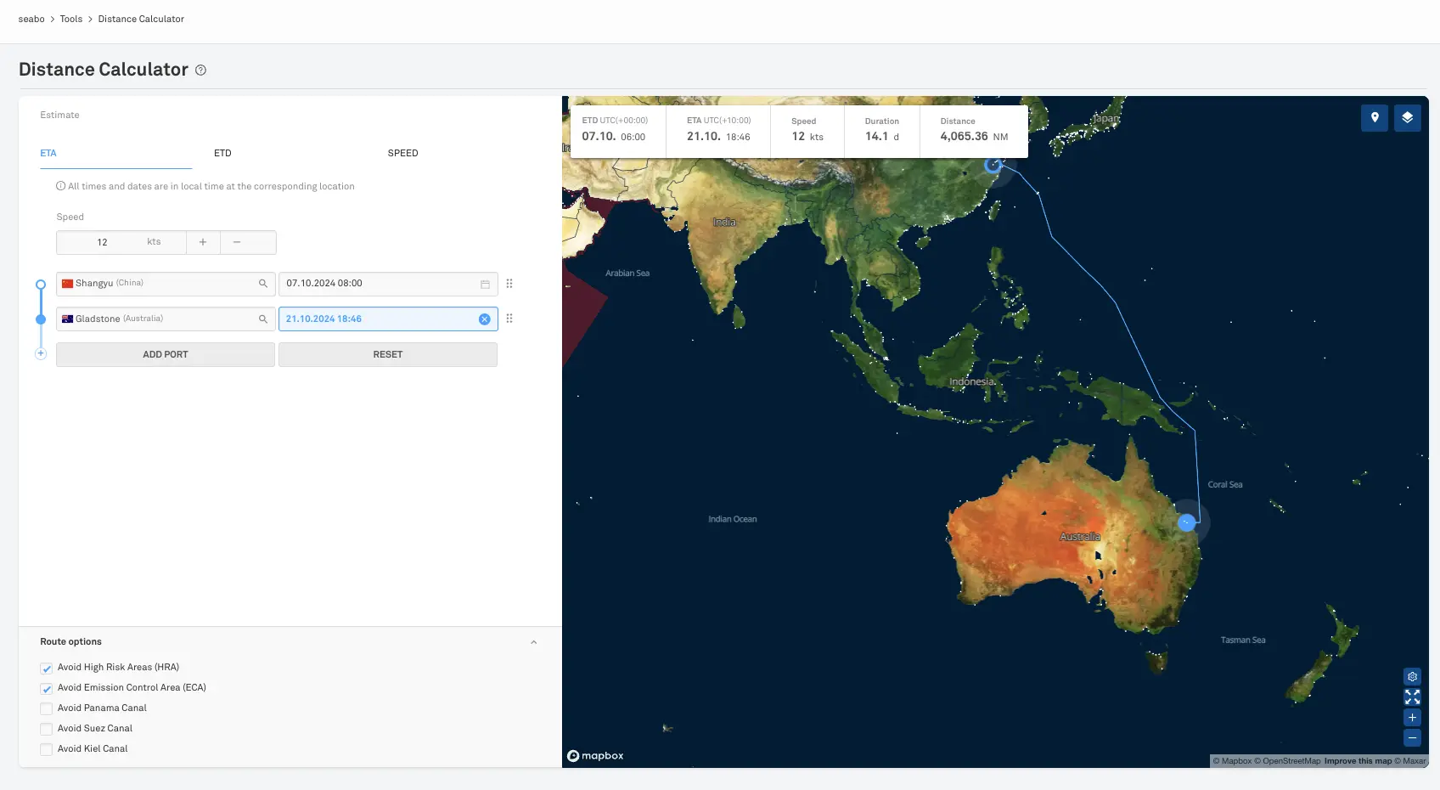1440x790 pixels.
Task: Click the map pin marker icon
Action: 1374,118
